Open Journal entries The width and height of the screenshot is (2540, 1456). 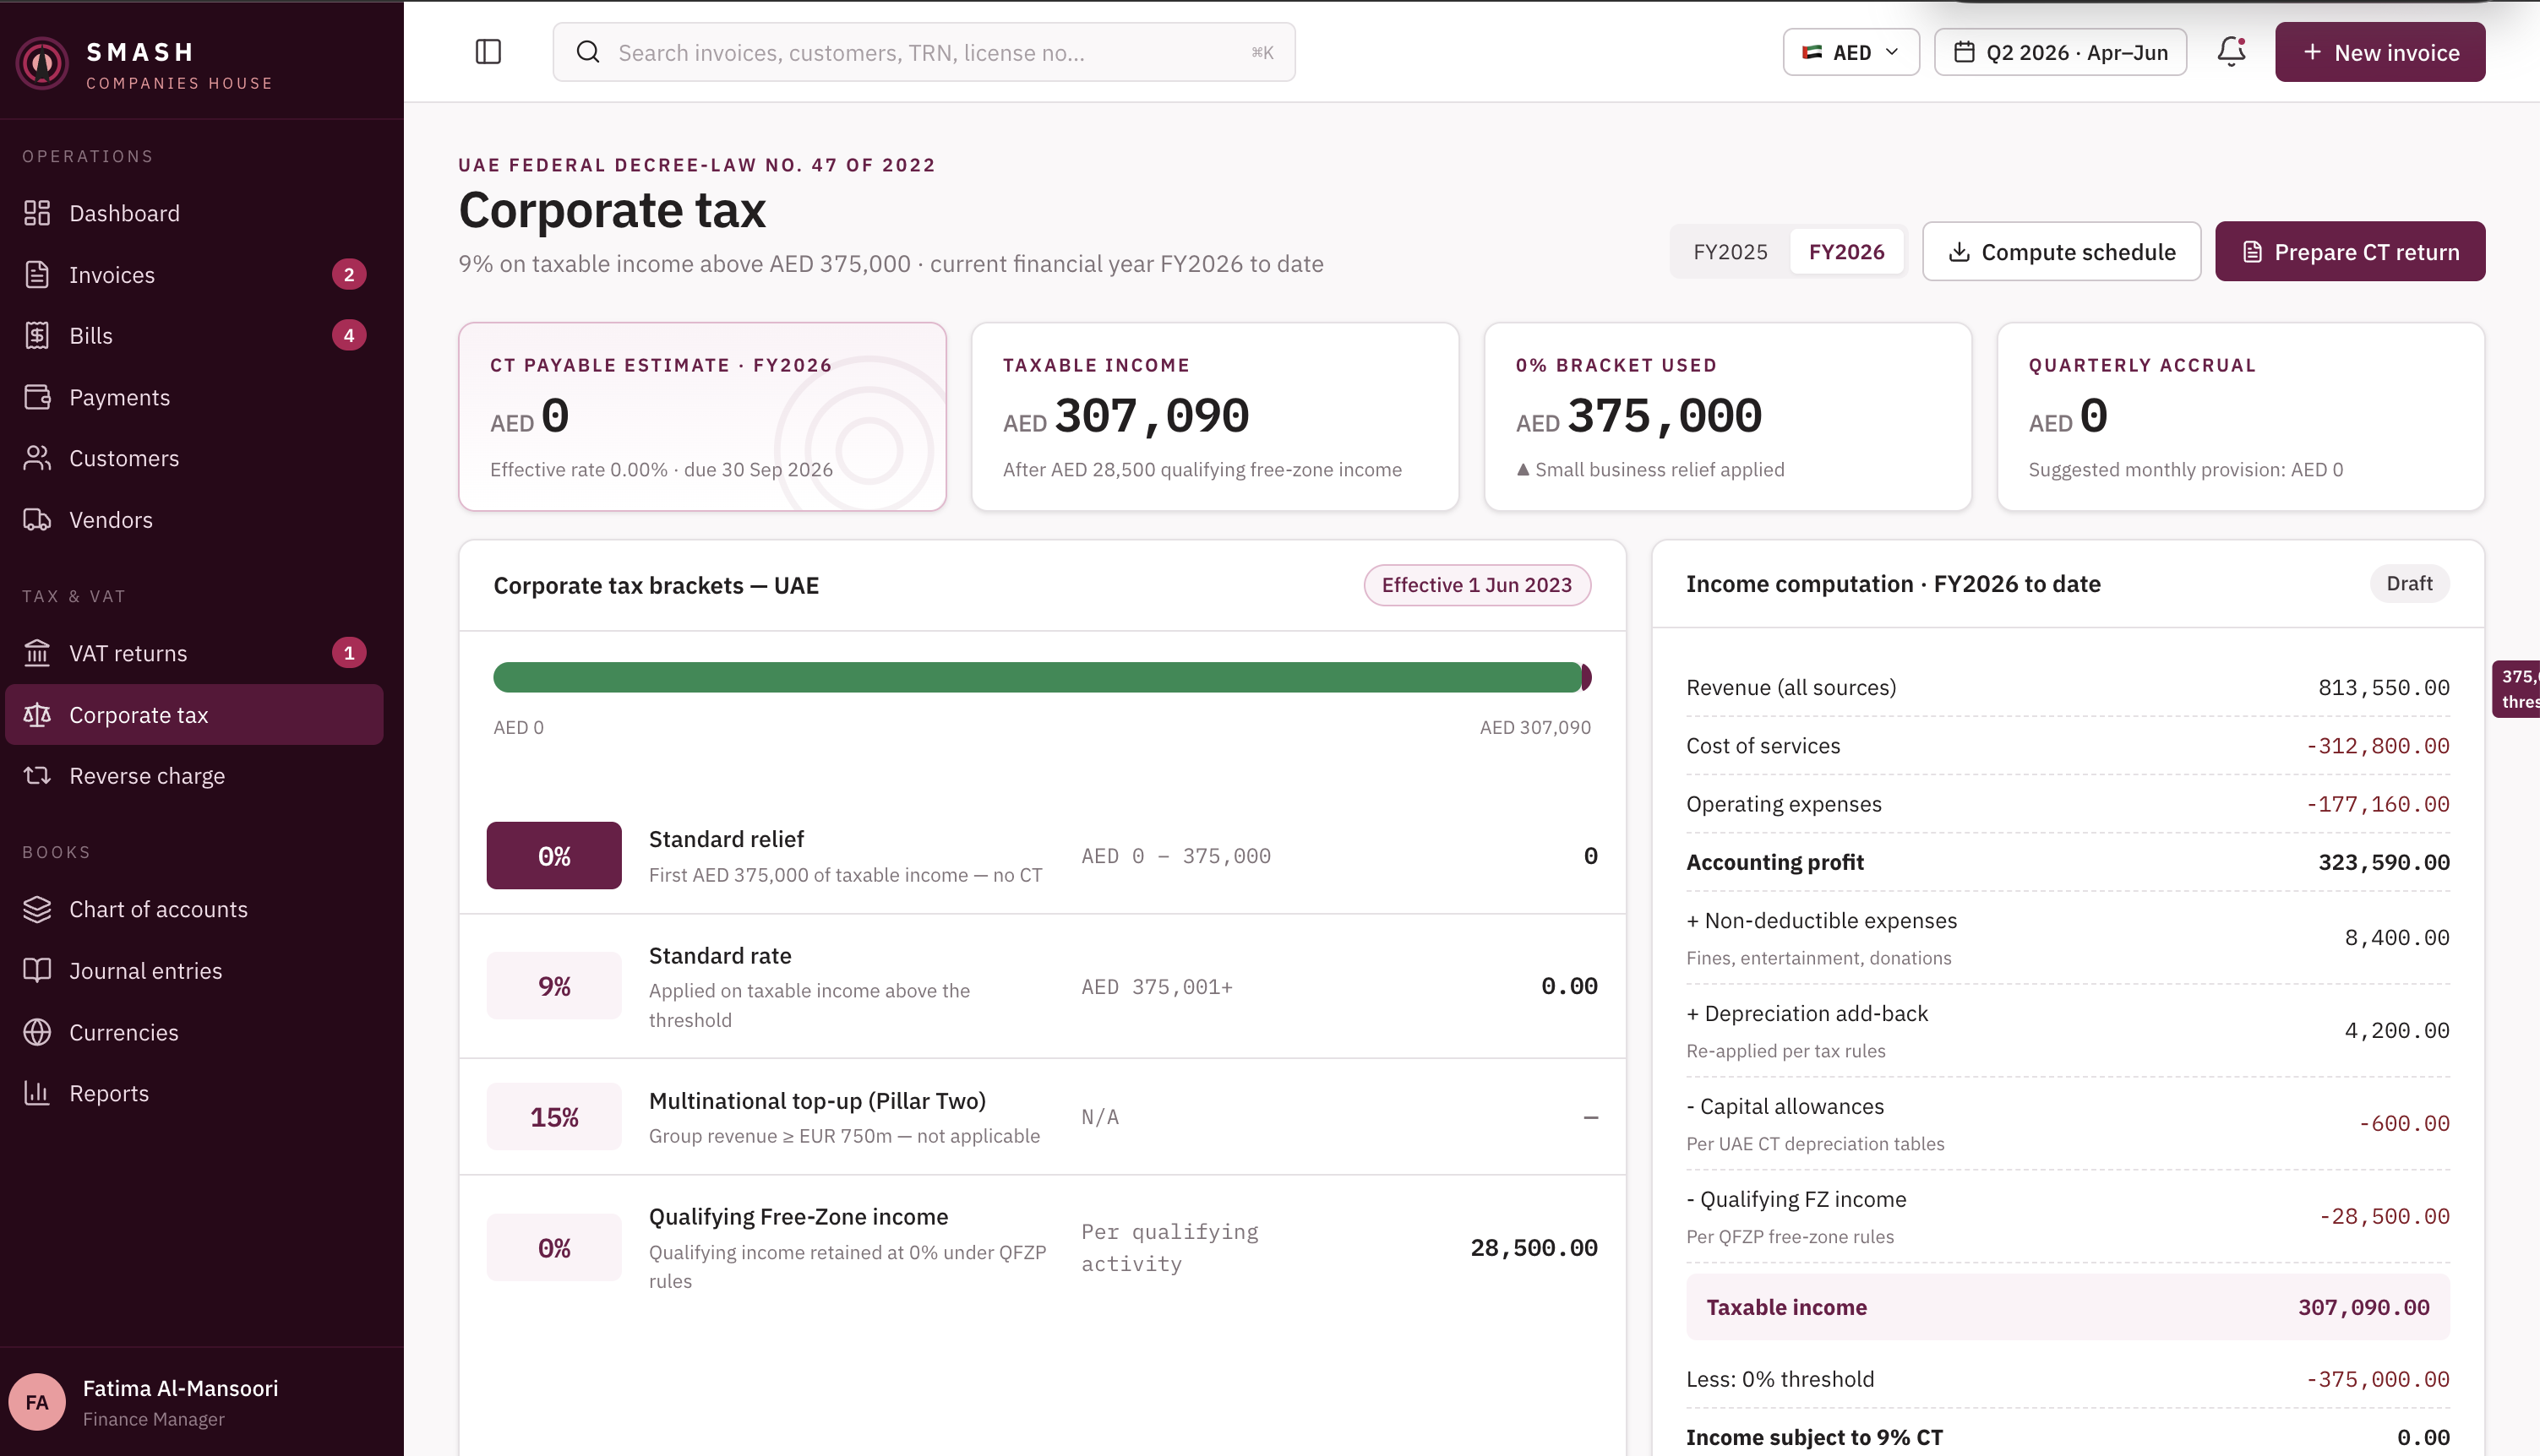[194, 970]
